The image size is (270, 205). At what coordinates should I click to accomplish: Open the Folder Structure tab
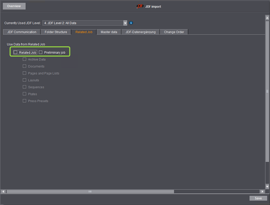56,32
